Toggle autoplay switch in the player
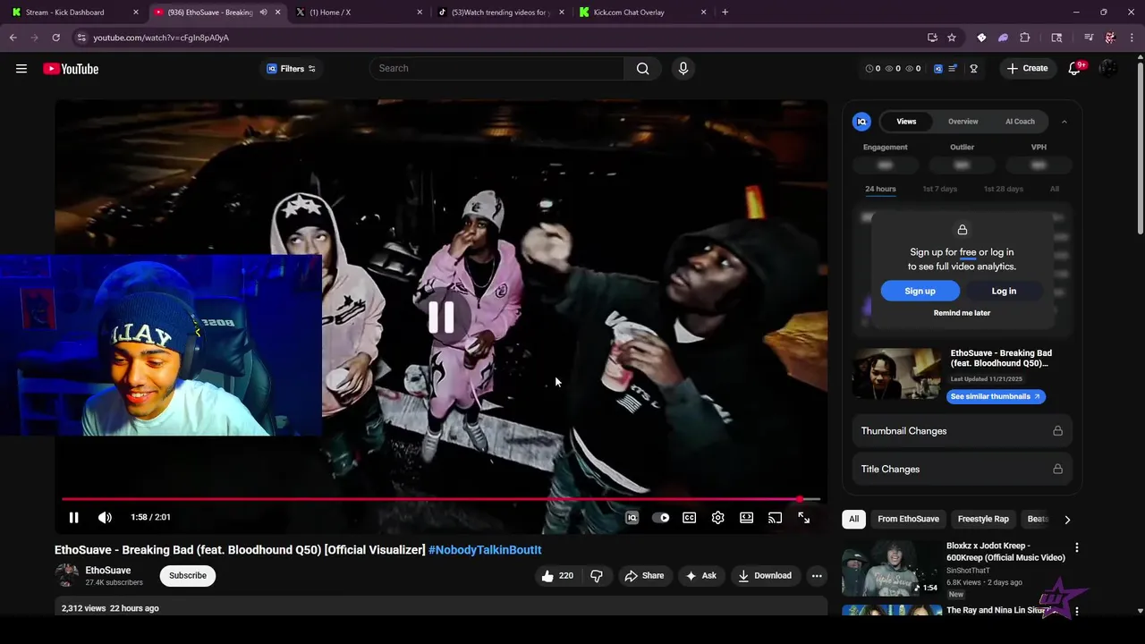 661,518
